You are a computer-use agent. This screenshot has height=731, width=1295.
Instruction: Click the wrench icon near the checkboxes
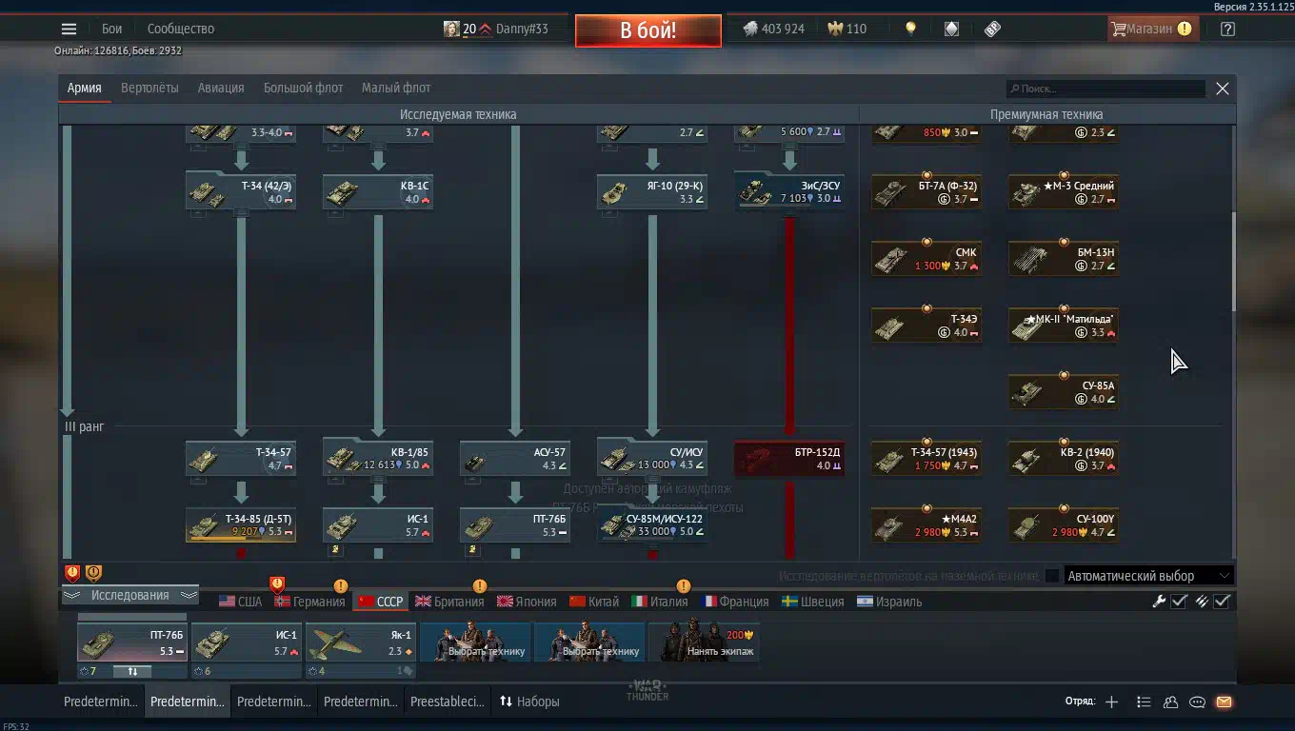click(1159, 601)
